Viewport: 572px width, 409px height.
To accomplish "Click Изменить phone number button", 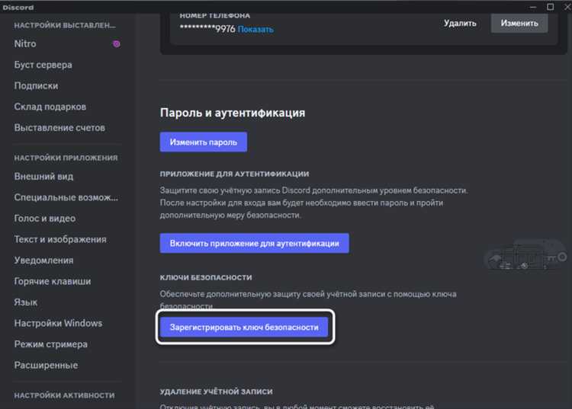I will click(519, 24).
